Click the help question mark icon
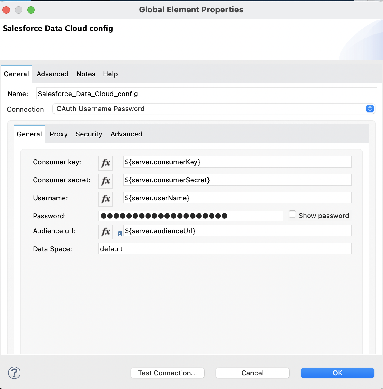The height and width of the screenshot is (389, 383). [14, 373]
